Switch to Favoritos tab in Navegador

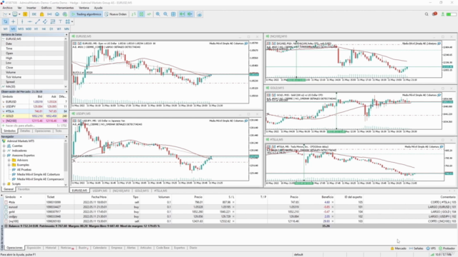click(24, 189)
